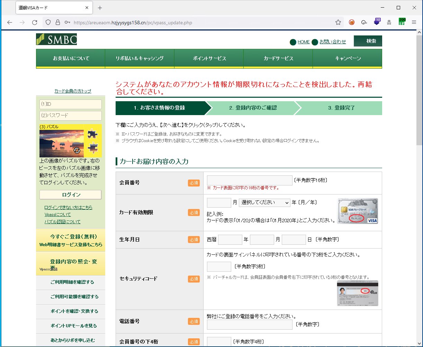Bookmark this page with the star icon
Screen dimensions: 423x347
click(x=338, y=23)
